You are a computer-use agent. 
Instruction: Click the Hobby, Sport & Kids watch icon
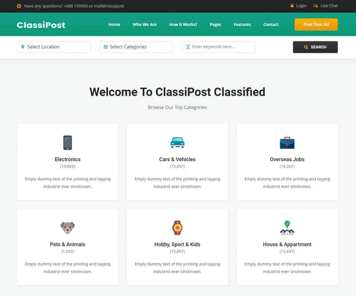coord(177,228)
